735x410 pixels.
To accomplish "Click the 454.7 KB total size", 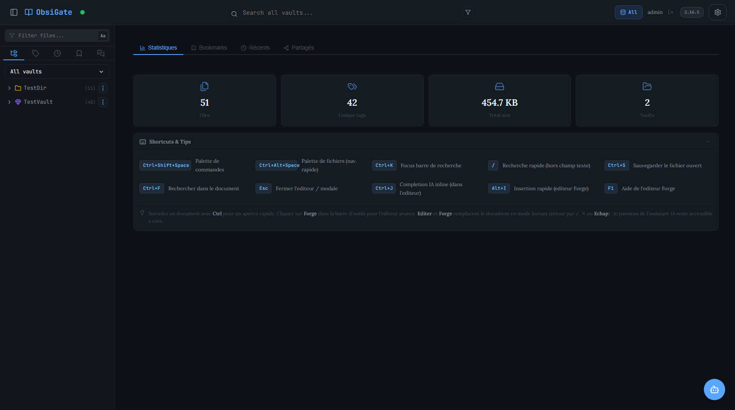I will pyautogui.click(x=500, y=102).
